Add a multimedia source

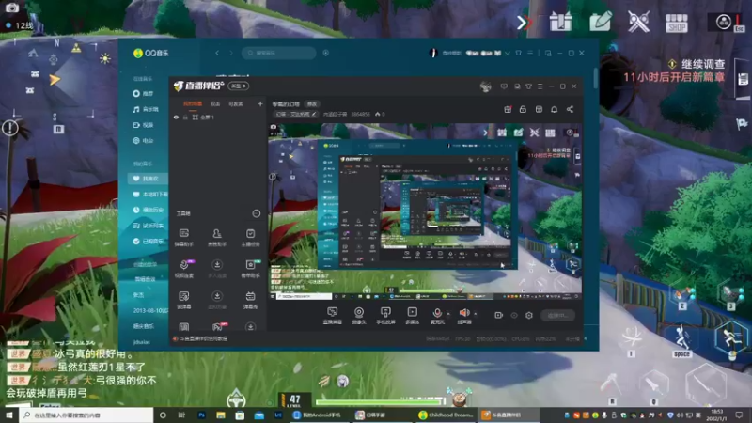(412, 316)
